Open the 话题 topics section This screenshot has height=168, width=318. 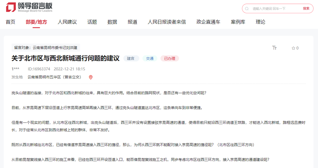click(x=92, y=22)
